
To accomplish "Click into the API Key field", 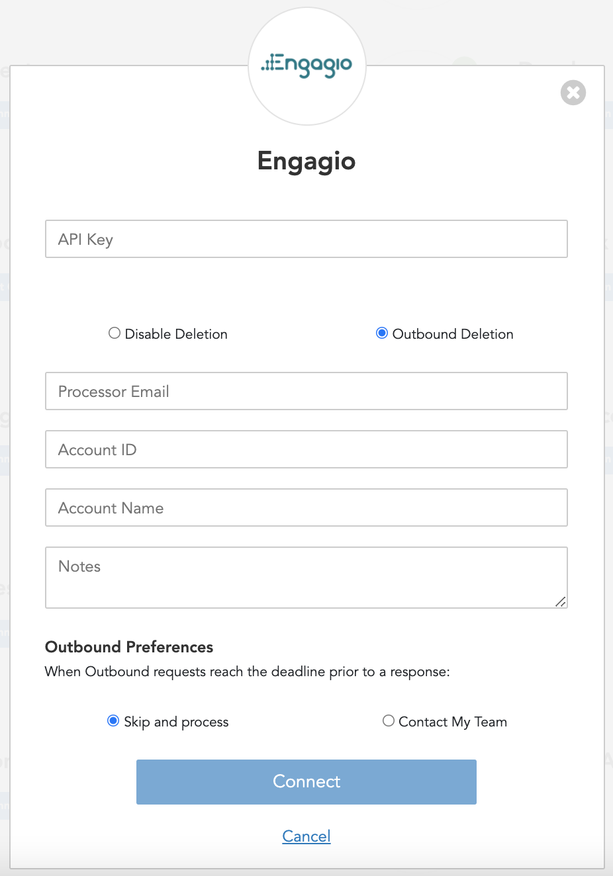I will 306,239.
